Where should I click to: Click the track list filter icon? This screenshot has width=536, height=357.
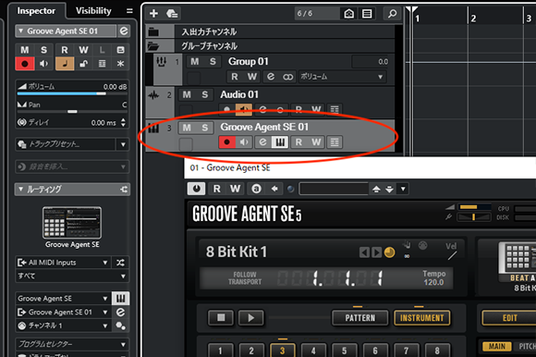click(x=367, y=14)
